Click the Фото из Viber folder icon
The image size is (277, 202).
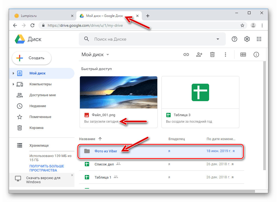pos(87,151)
